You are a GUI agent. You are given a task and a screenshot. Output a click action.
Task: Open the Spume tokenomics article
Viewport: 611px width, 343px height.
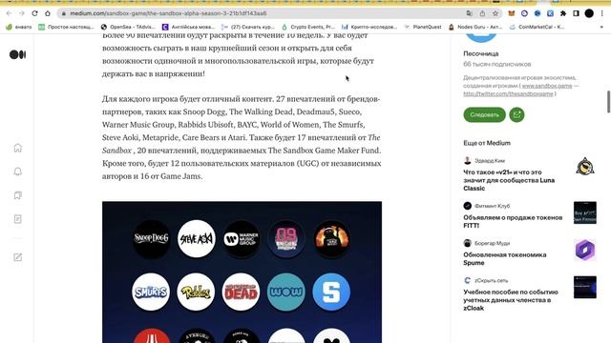pos(505,258)
